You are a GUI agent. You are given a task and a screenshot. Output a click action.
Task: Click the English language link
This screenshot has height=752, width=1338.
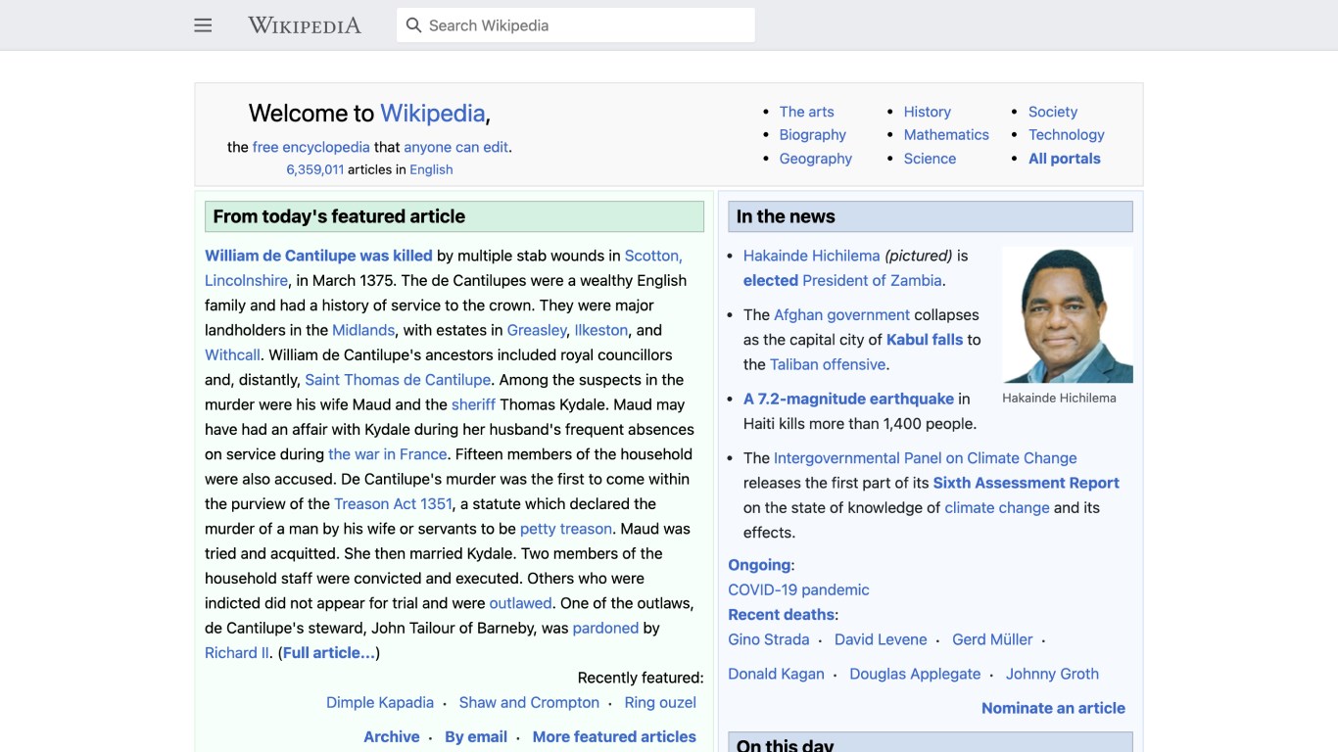point(431,169)
